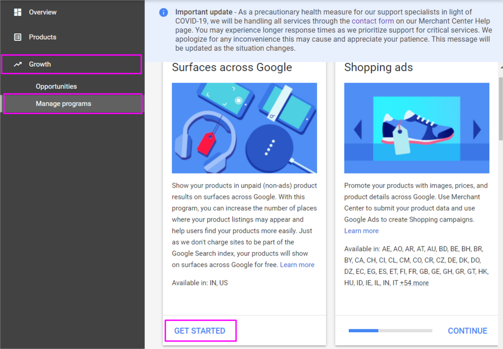Click the Shopping ads setup progress bar
Viewport: 503px width, 349px height.
390,330
